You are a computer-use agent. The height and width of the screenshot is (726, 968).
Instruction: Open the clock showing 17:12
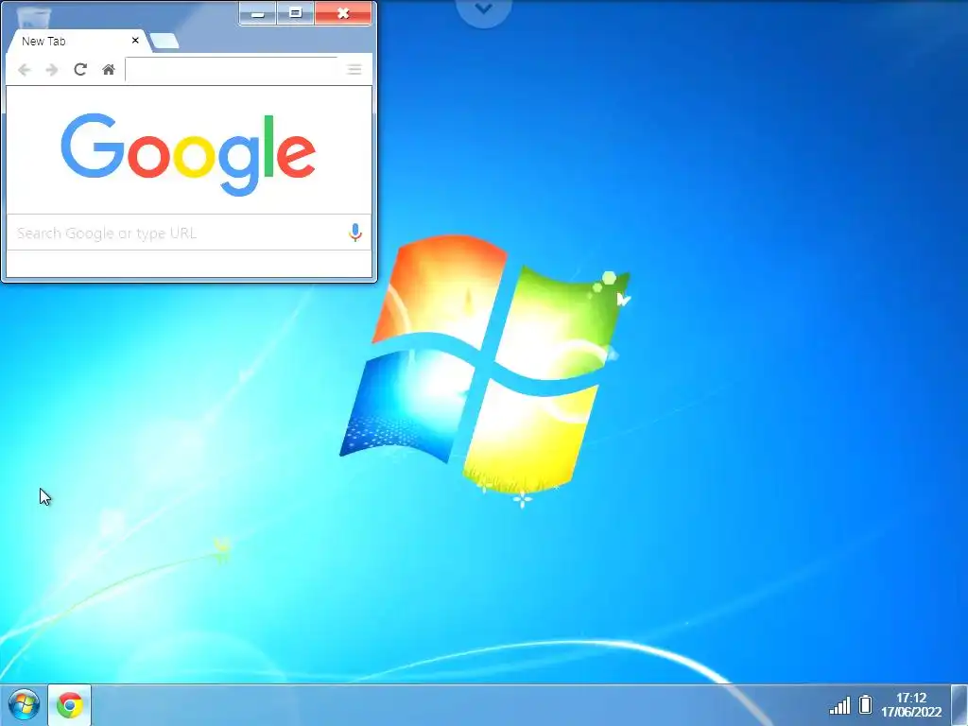pos(911,704)
